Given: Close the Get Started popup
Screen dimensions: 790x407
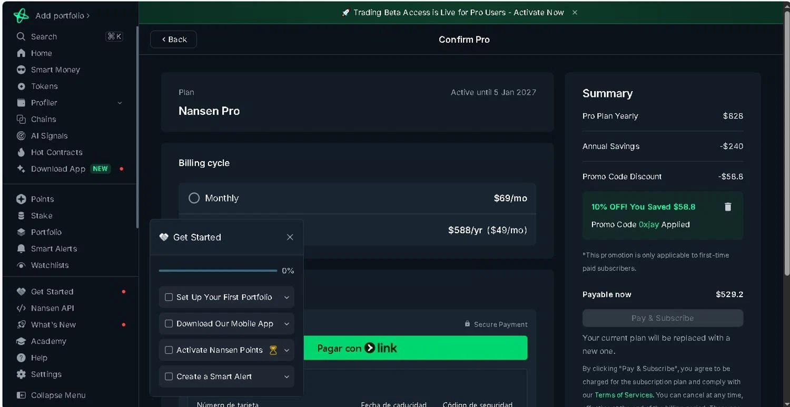Looking at the screenshot, I should (x=290, y=237).
